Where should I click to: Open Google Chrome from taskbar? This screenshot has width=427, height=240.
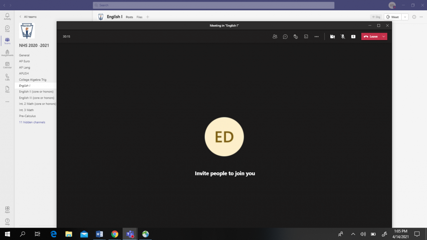coord(115,234)
